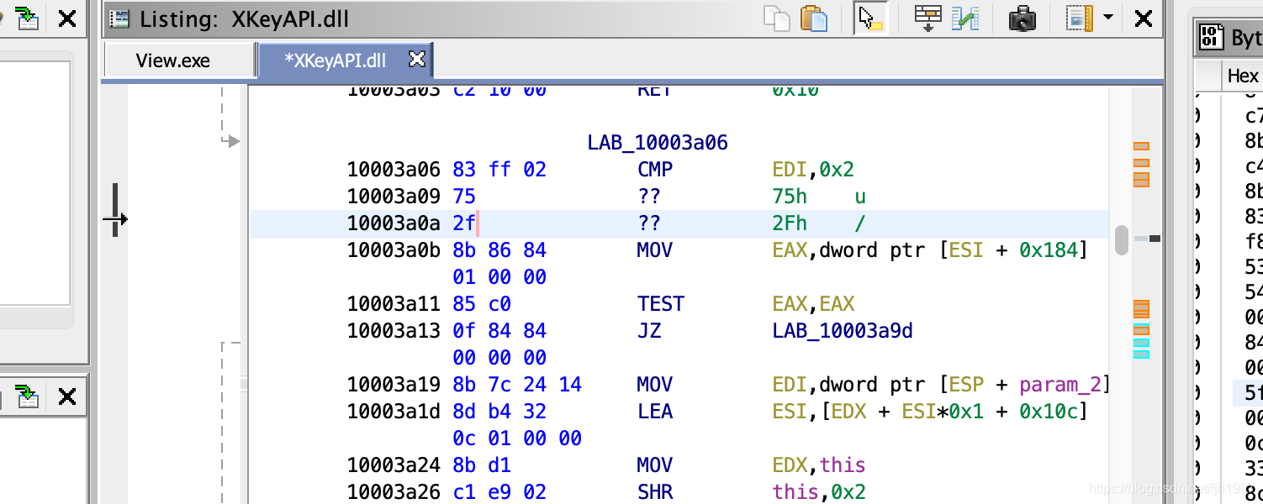Click the Paste clipboard icon in the Listing toolbar

tap(814, 18)
